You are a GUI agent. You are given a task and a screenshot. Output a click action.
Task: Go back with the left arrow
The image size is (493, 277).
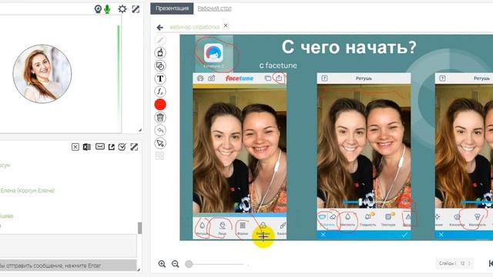pyautogui.click(x=159, y=28)
